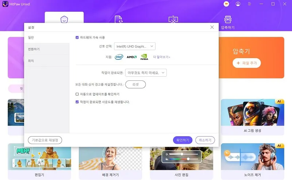Click the 설정 dialog title
292x180 pixels.
click(31, 27)
